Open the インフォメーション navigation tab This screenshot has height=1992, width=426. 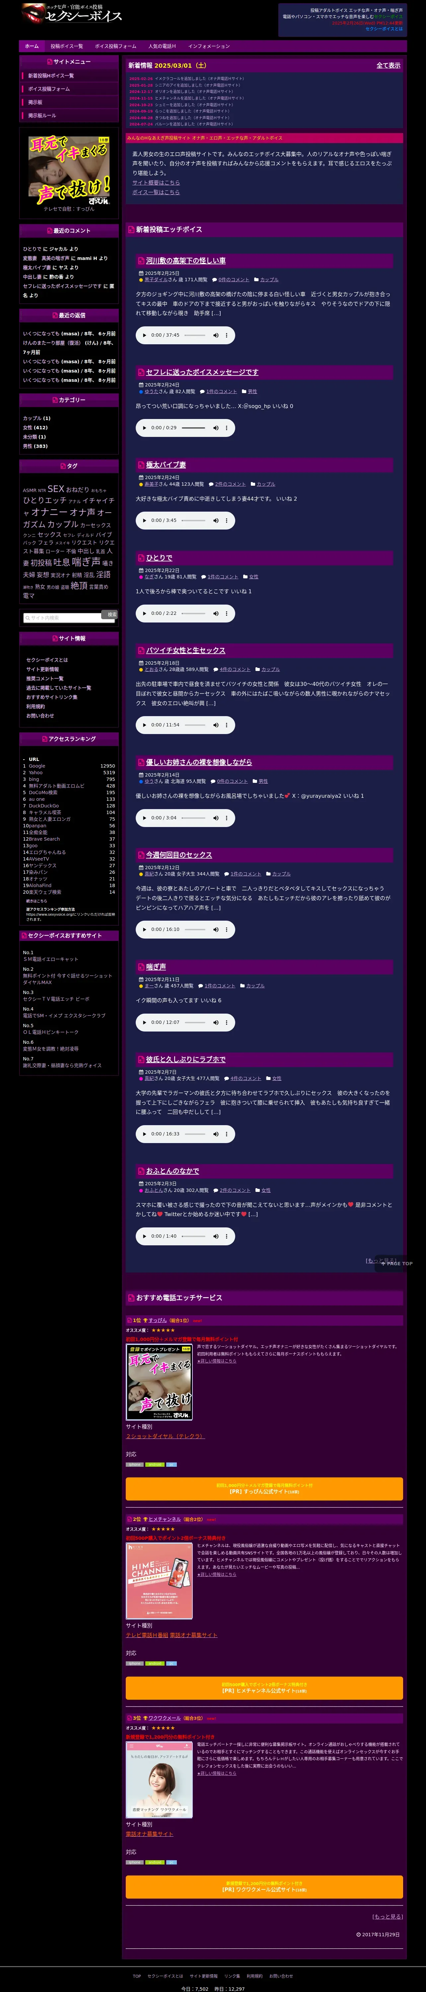coord(209,46)
